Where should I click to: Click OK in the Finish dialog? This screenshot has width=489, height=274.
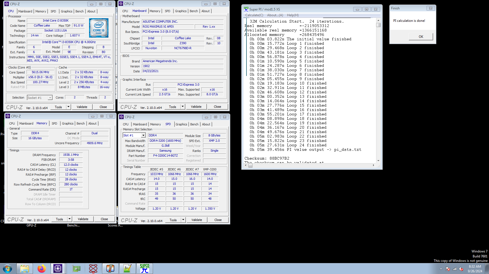(421, 36)
